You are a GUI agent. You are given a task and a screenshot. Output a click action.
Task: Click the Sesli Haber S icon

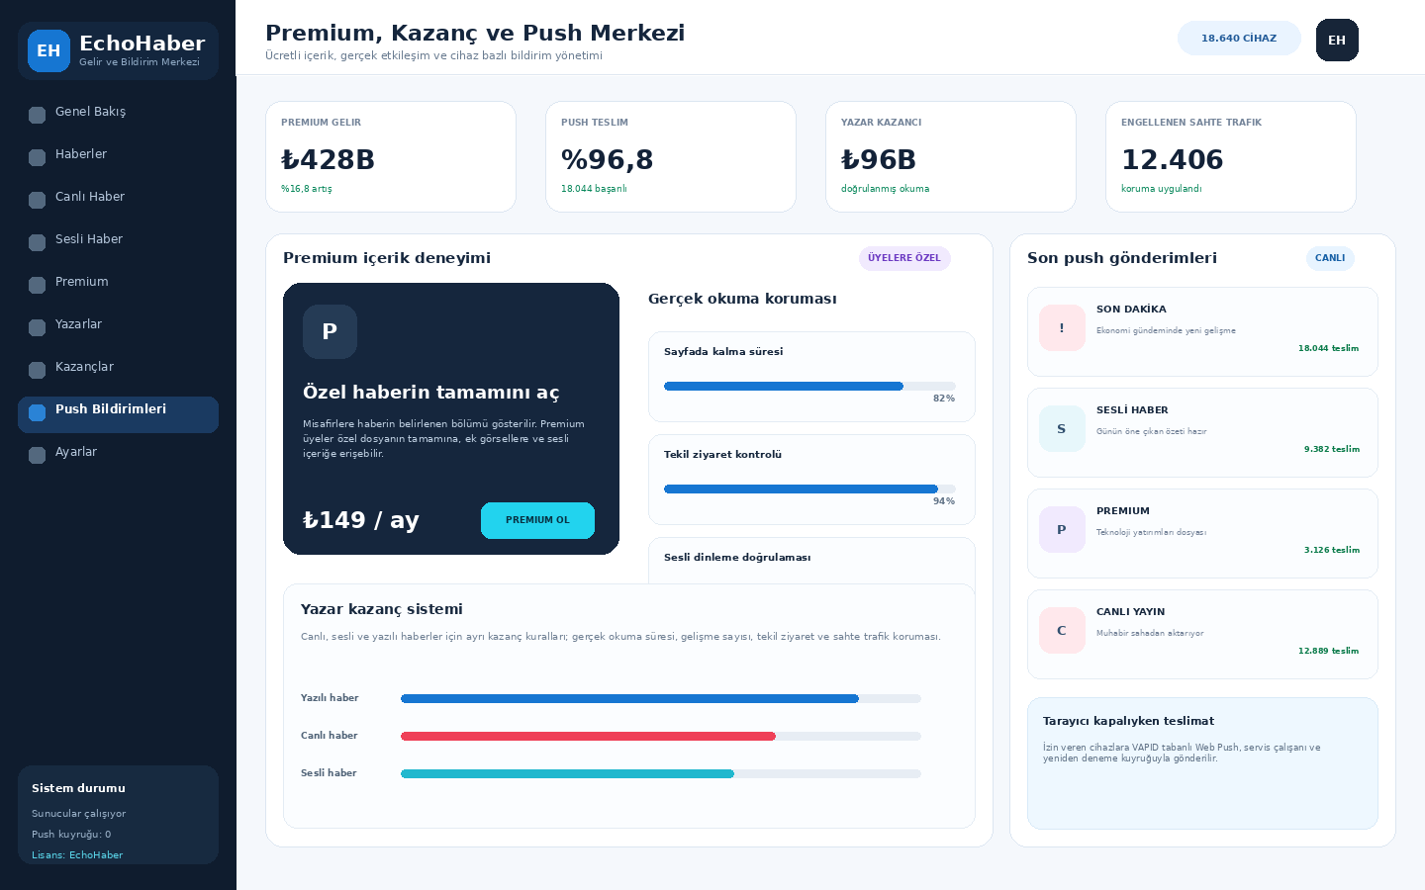(x=1062, y=428)
